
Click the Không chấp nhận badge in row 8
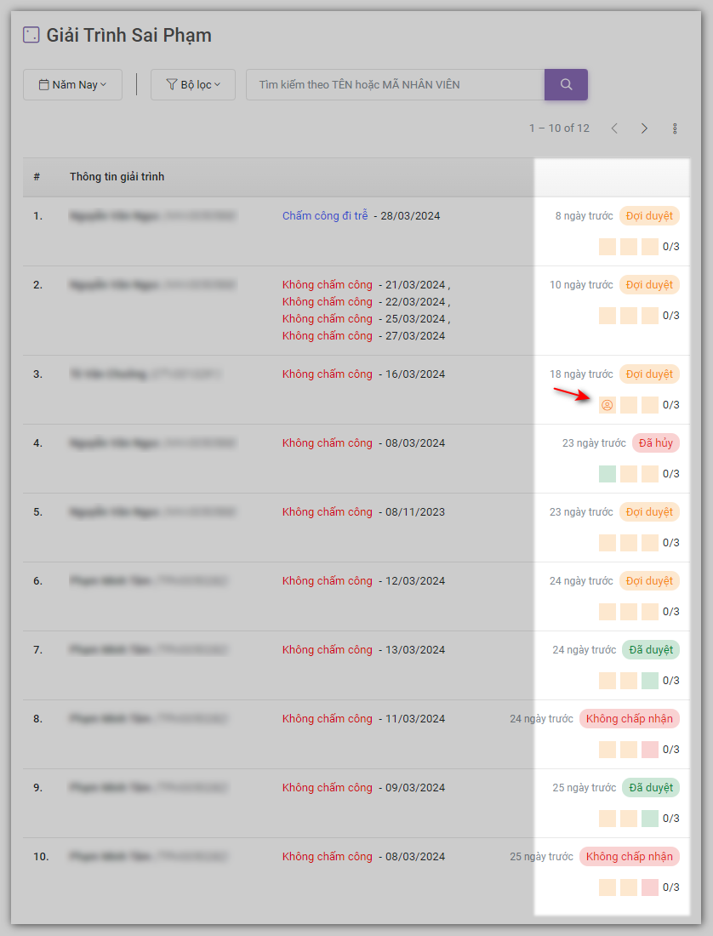coord(630,719)
